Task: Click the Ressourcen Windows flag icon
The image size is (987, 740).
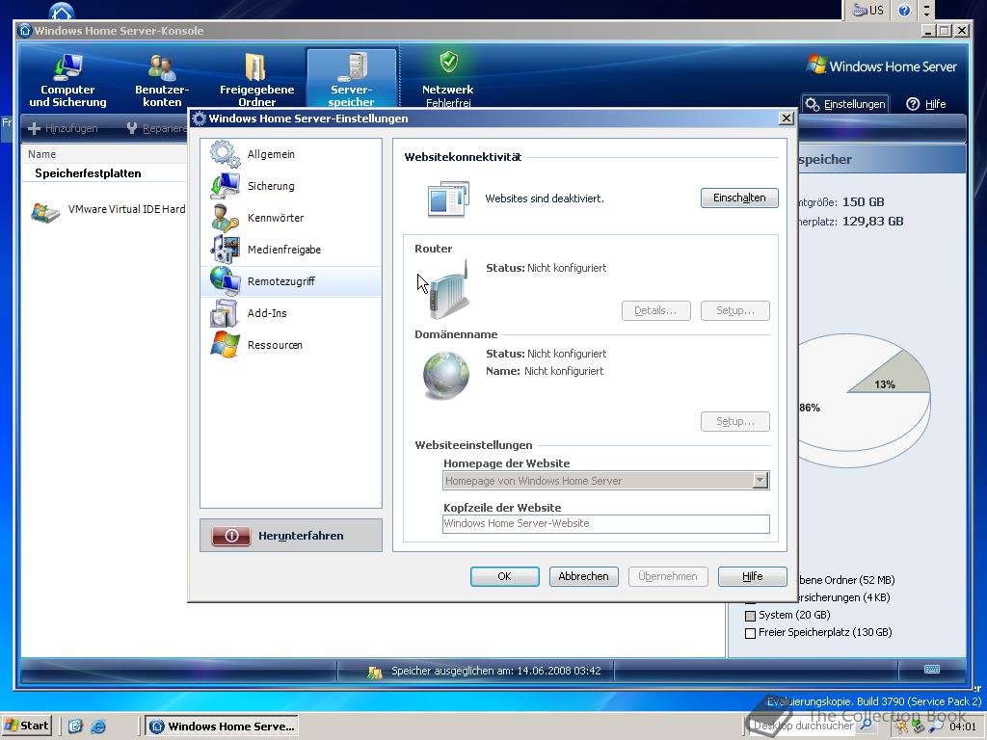Action: tap(225, 345)
